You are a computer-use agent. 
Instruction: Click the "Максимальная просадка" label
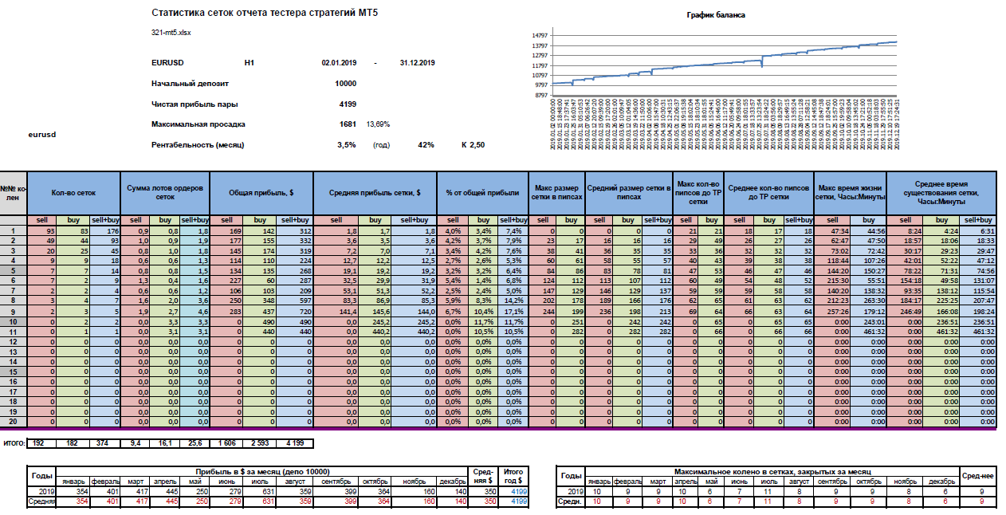click(x=198, y=124)
